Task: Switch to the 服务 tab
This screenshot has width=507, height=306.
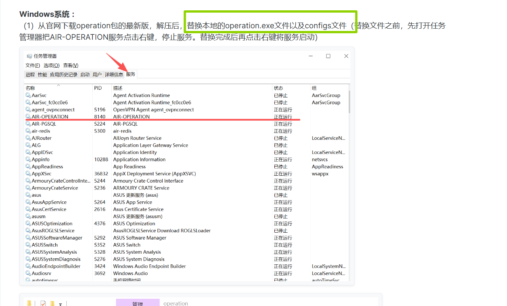Action: pyautogui.click(x=130, y=74)
